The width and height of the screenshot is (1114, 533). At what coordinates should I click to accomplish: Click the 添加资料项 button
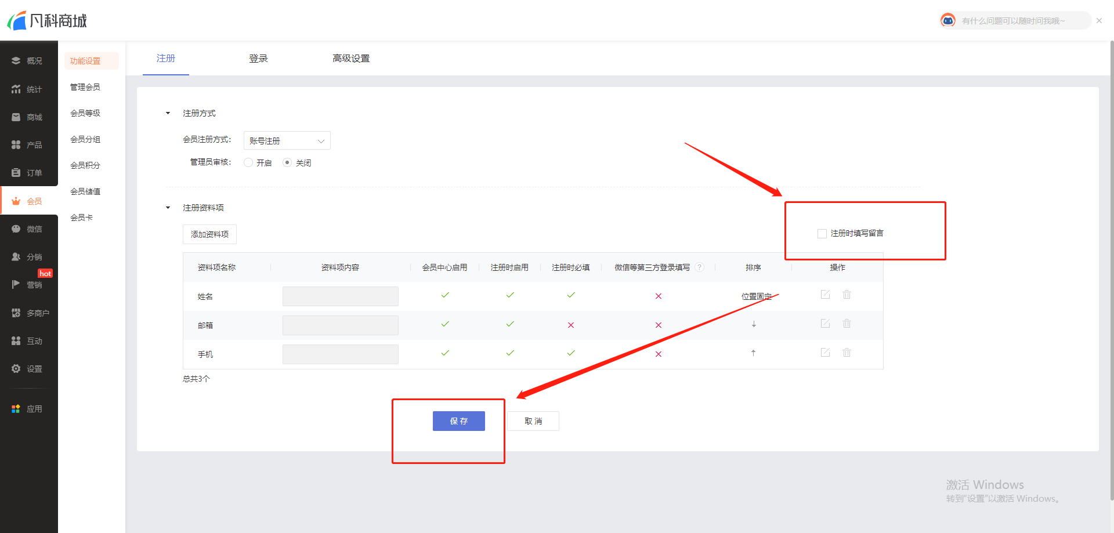[x=209, y=234]
